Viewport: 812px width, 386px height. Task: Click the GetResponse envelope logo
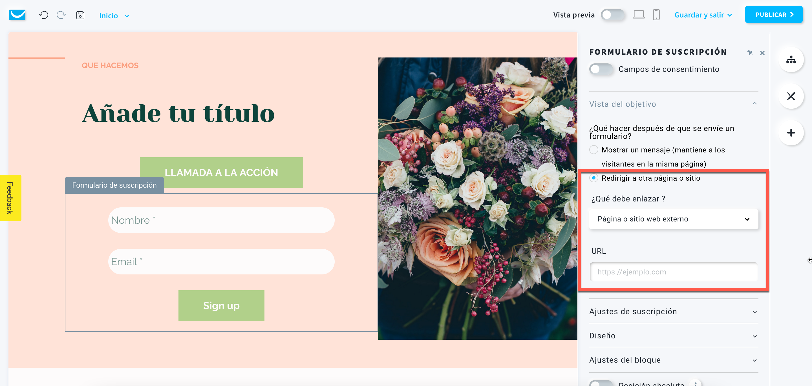pos(17,15)
